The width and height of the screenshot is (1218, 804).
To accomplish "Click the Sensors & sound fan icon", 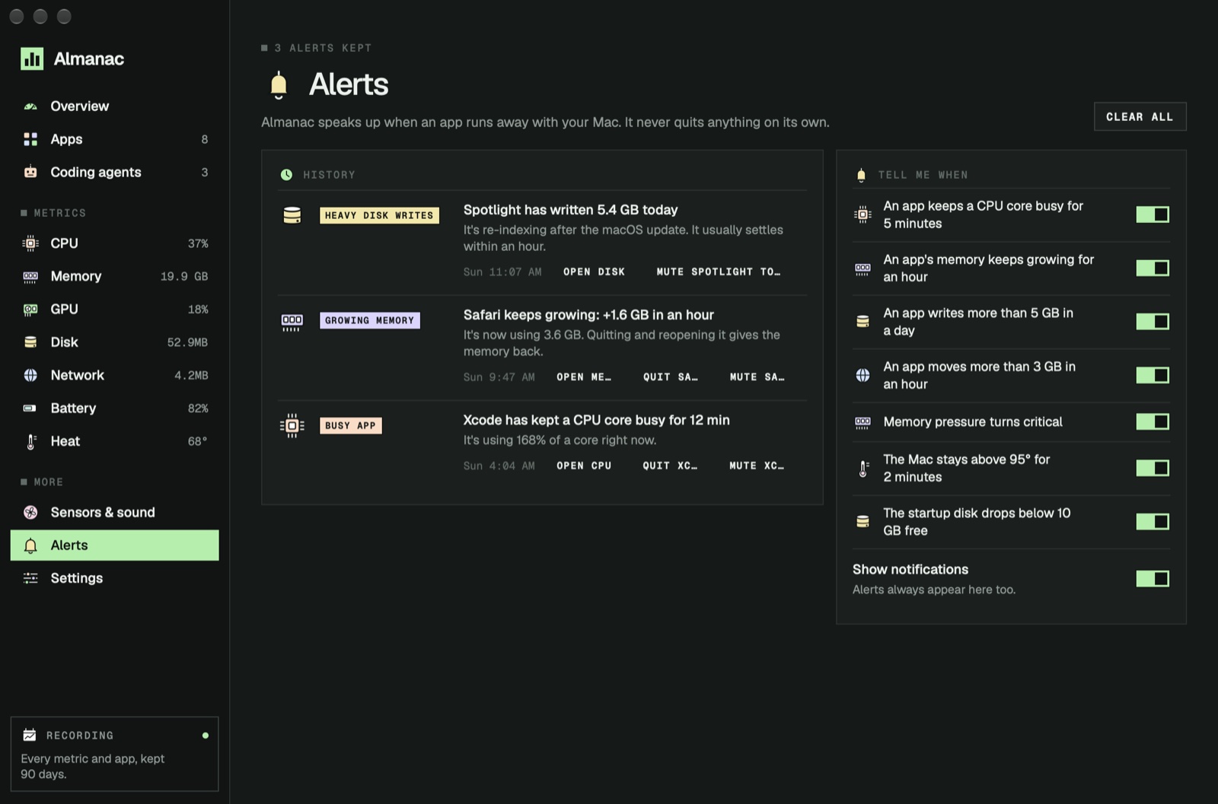I will [30, 513].
